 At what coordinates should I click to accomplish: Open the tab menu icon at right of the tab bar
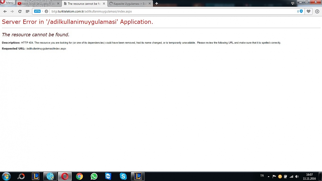(x=293, y=4)
